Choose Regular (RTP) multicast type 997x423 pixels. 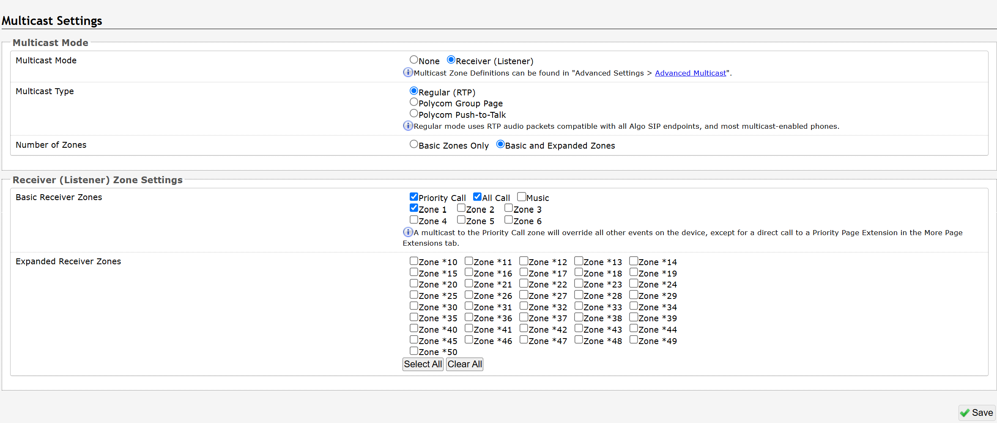[414, 91]
